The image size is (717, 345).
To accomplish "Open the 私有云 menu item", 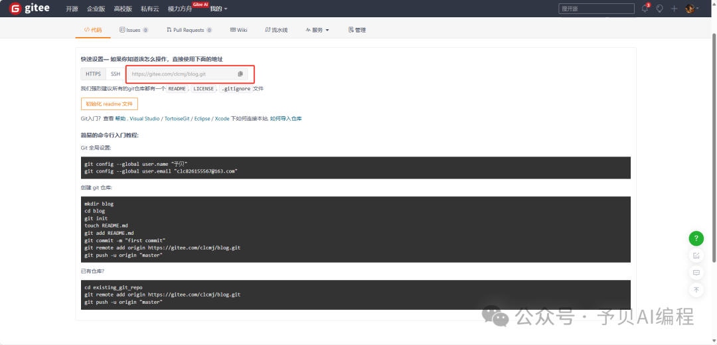I will click(x=151, y=9).
